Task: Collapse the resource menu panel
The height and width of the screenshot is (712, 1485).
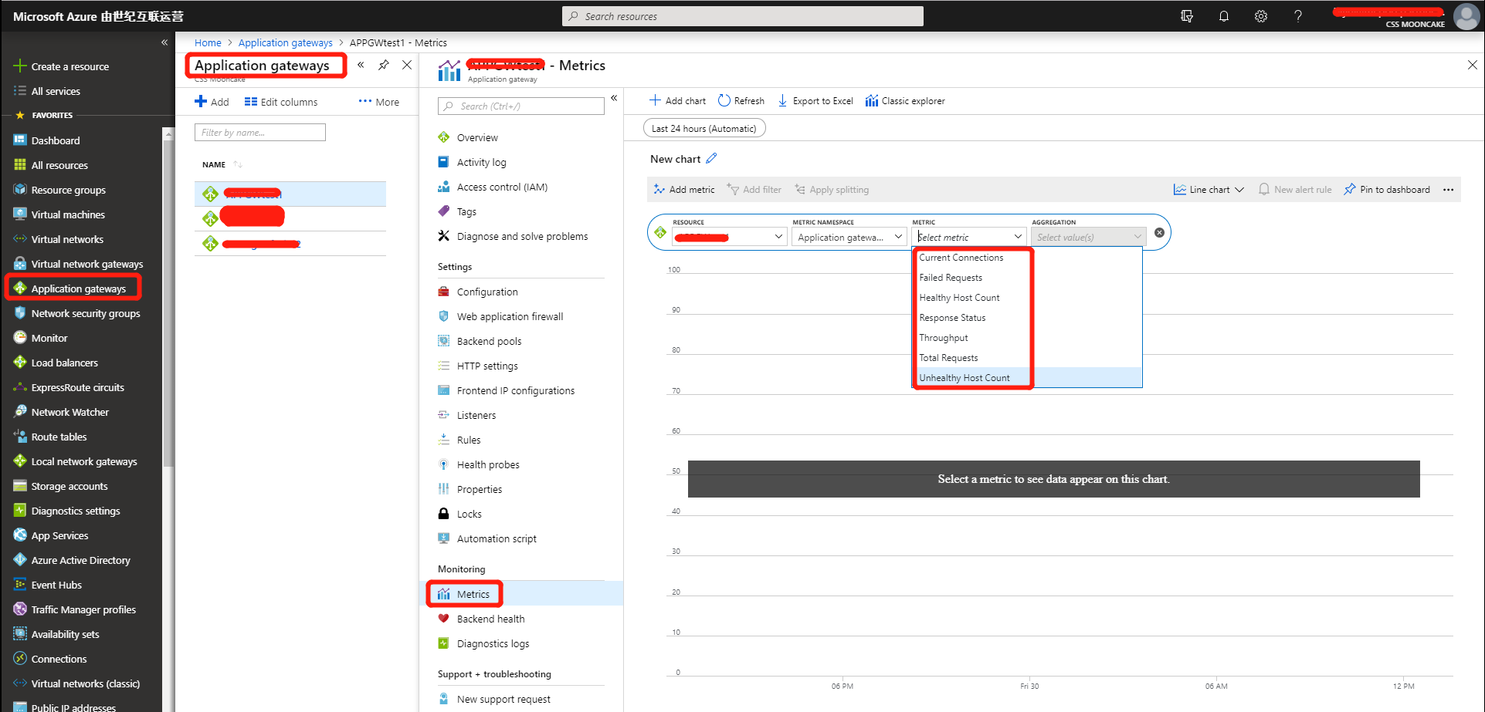Action: (614, 98)
